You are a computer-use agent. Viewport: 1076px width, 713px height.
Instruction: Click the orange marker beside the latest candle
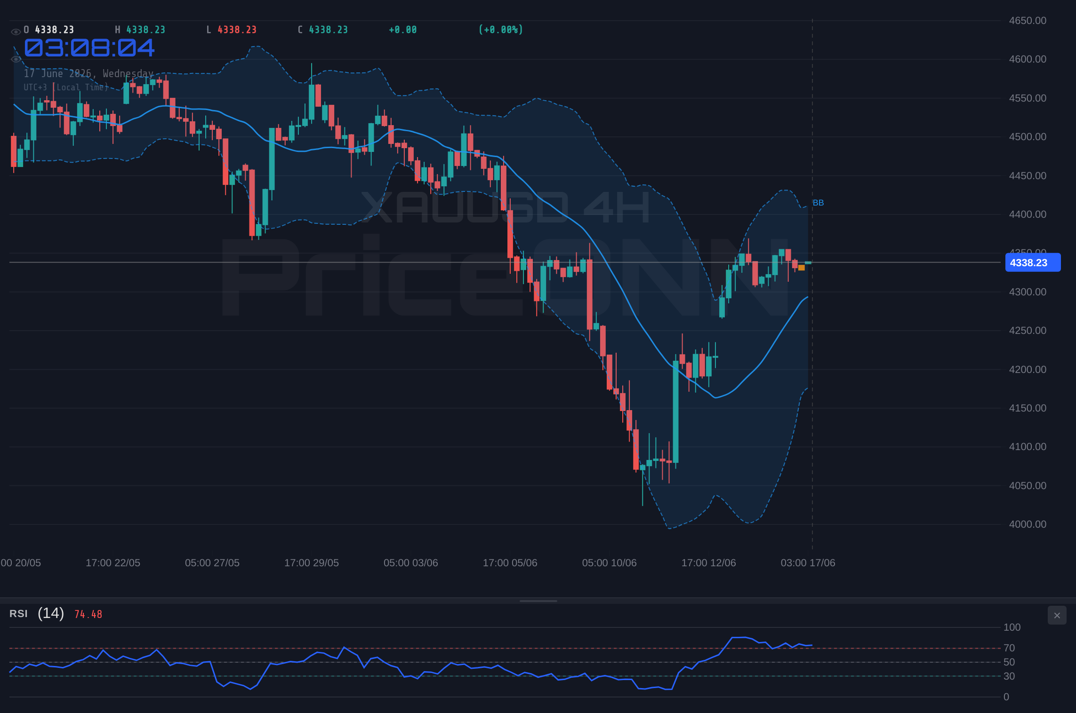tap(802, 268)
